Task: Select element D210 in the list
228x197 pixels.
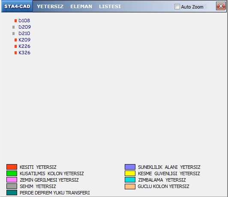Action: pos(24,33)
